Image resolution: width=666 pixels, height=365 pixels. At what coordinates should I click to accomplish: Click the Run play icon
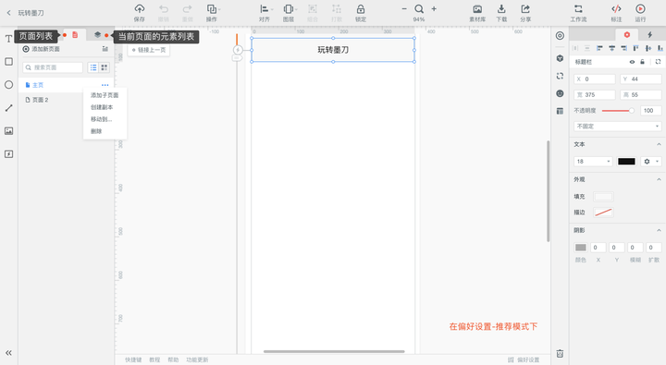[640, 9]
